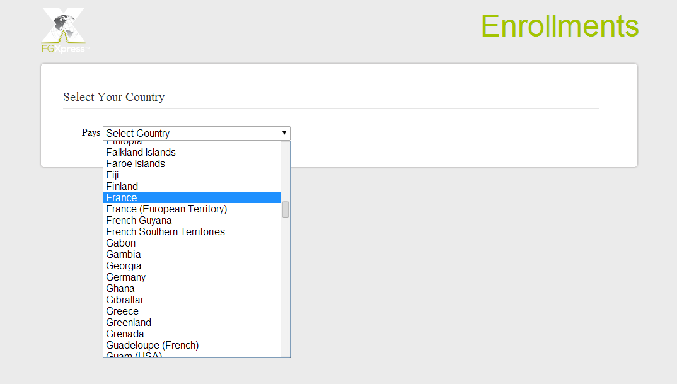Pick Gibraltar in the country list

point(192,300)
